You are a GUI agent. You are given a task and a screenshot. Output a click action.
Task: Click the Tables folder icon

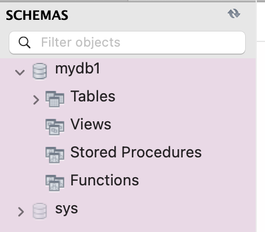[55, 99]
